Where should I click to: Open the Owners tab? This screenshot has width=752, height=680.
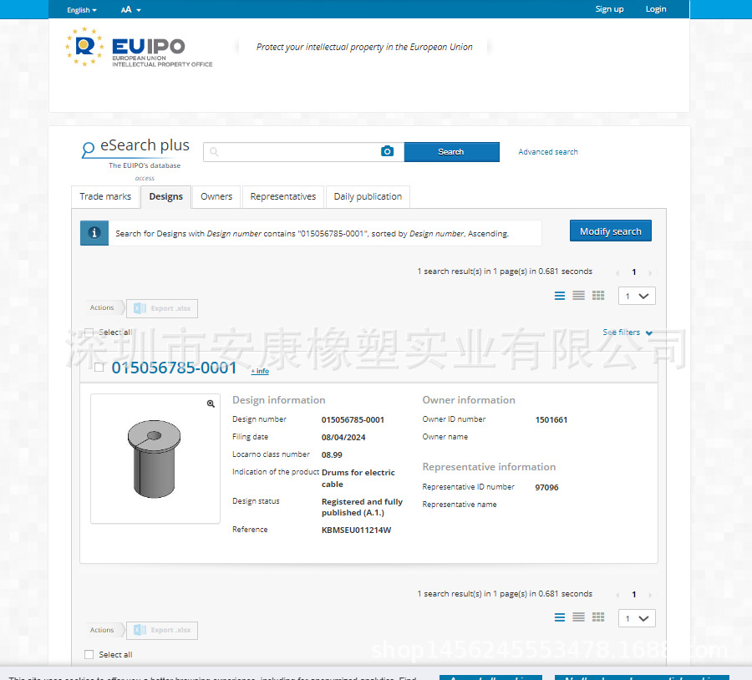(x=216, y=196)
